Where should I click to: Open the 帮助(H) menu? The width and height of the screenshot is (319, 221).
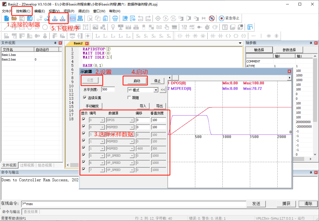115,11
